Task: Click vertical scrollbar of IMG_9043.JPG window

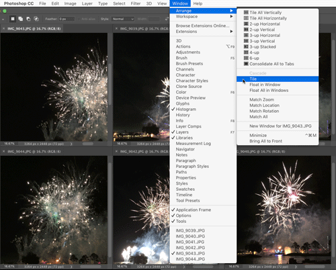Action: click(x=110, y=84)
